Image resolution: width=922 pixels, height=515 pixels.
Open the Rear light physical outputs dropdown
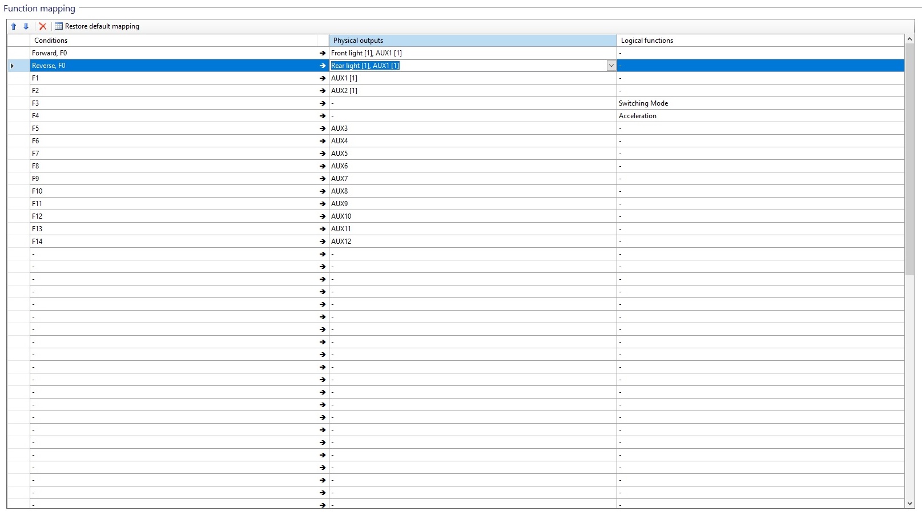click(611, 66)
